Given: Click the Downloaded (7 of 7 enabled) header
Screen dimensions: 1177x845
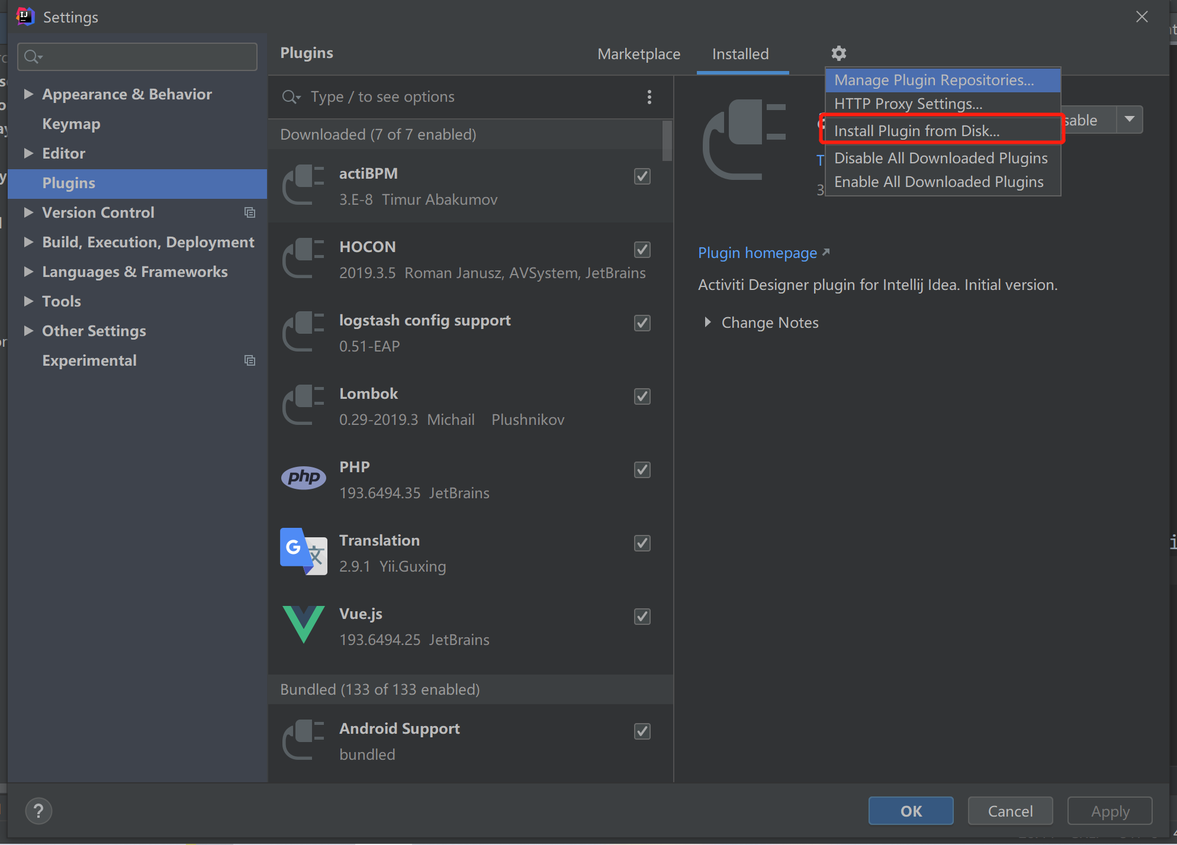Looking at the screenshot, I should 466,134.
